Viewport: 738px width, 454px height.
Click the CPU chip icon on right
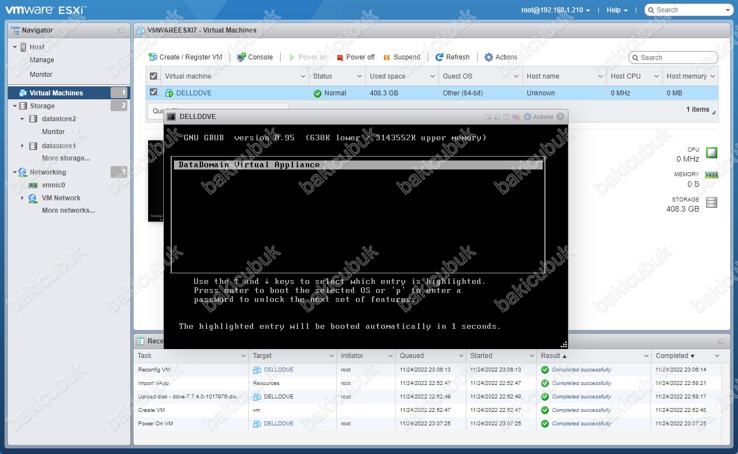tap(712, 153)
